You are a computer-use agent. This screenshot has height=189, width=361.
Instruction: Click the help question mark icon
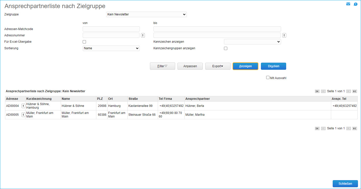coord(355,4)
